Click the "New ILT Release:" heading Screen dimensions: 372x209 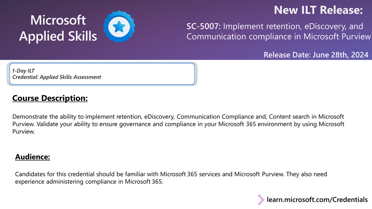pos(318,10)
